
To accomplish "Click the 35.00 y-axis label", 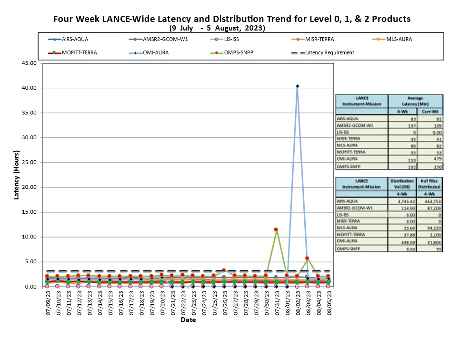I will [29, 113].
